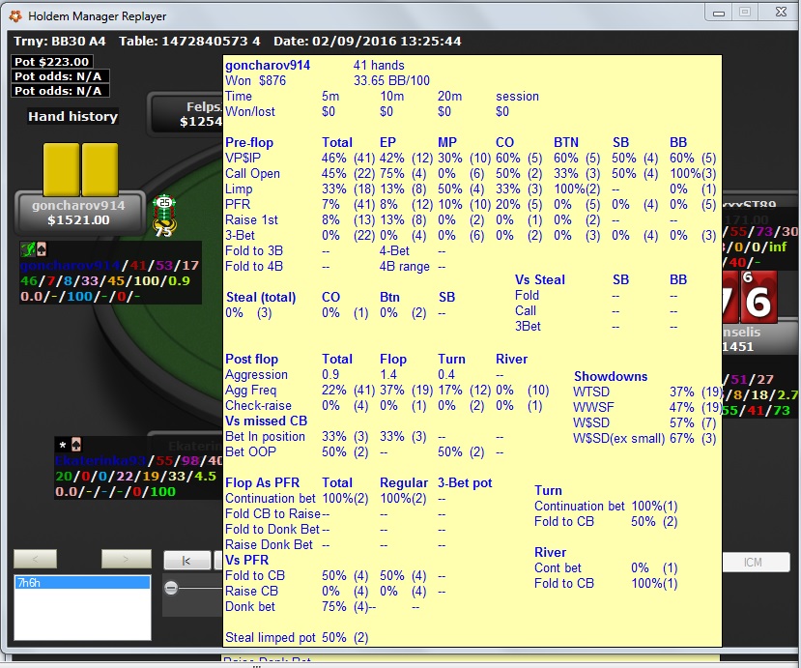Click the Limp row label
The height and width of the screenshot is (668, 801).
[x=239, y=189]
